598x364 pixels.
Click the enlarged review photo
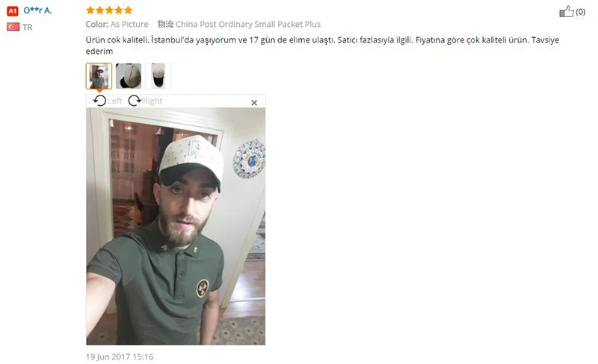point(176,226)
